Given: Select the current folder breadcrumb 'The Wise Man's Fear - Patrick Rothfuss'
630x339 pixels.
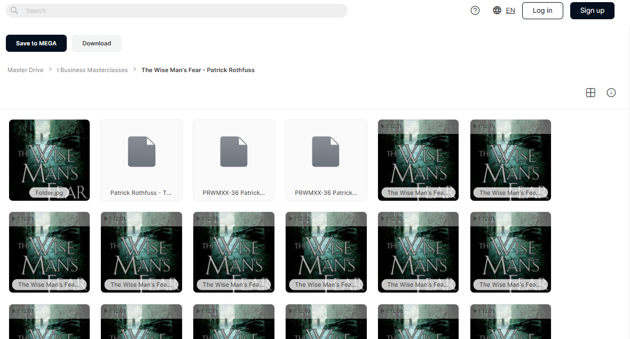Looking at the screenshot, I should pyautogui.click(x=198, y=70).
